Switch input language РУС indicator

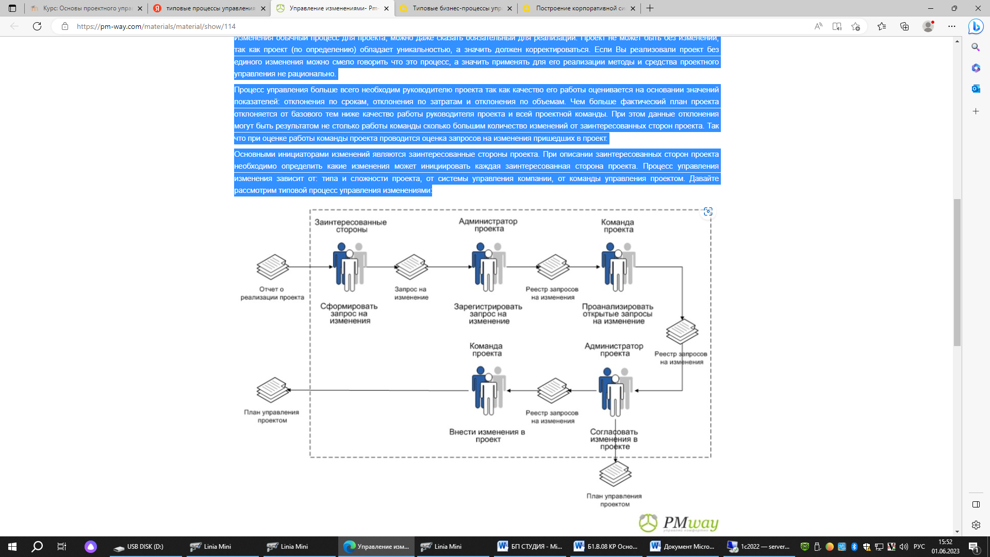[919, 547]
